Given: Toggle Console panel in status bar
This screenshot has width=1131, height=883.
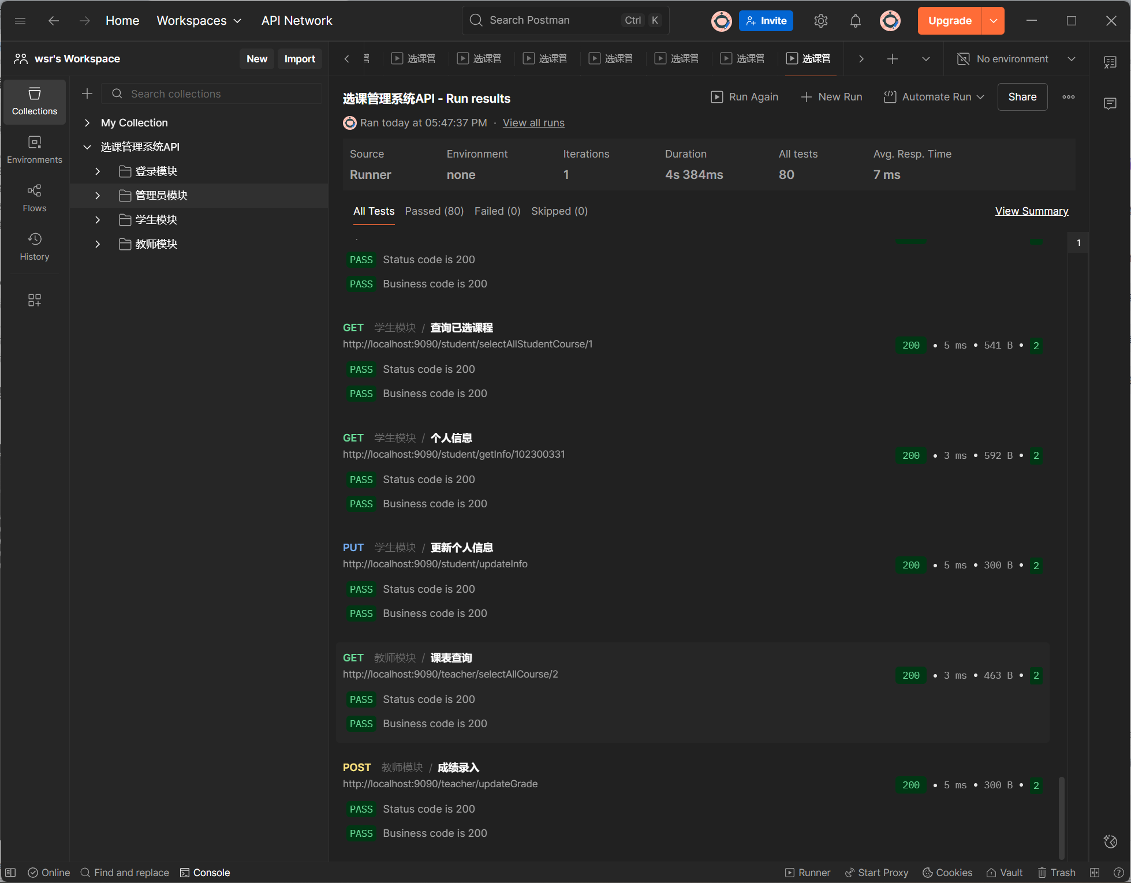Looking at the screenshot, I should (x=205, y=873).
